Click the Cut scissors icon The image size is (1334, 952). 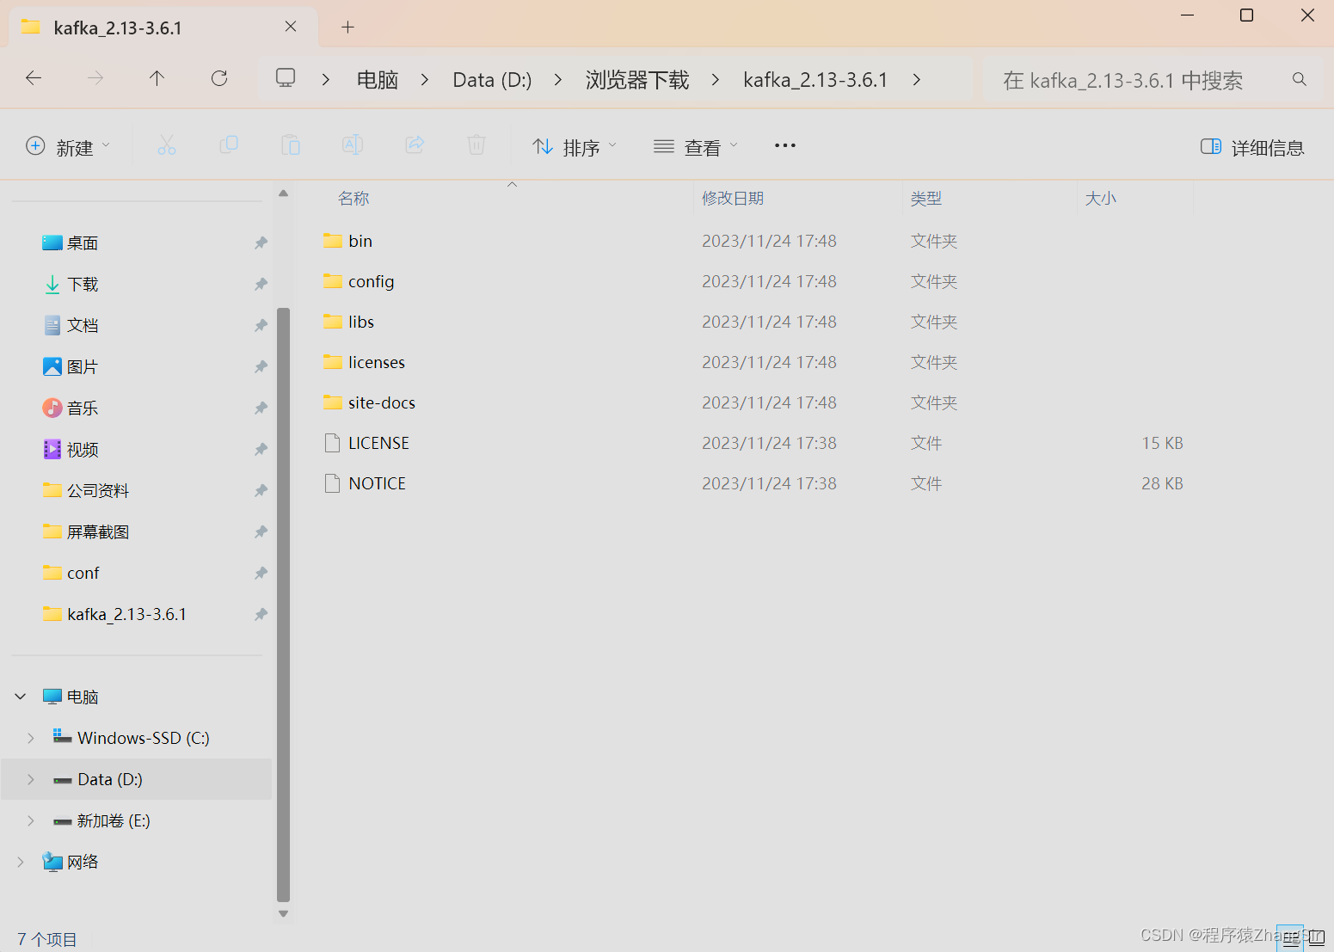[167, 145]
